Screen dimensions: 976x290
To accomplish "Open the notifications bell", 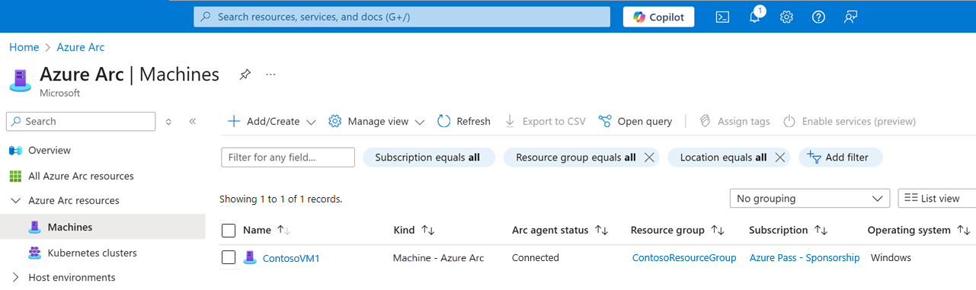I will 755,17.
